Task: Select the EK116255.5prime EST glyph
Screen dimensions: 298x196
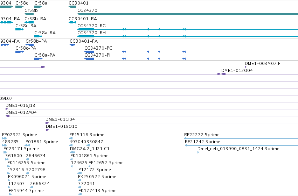Action: (x=8, y=166)
